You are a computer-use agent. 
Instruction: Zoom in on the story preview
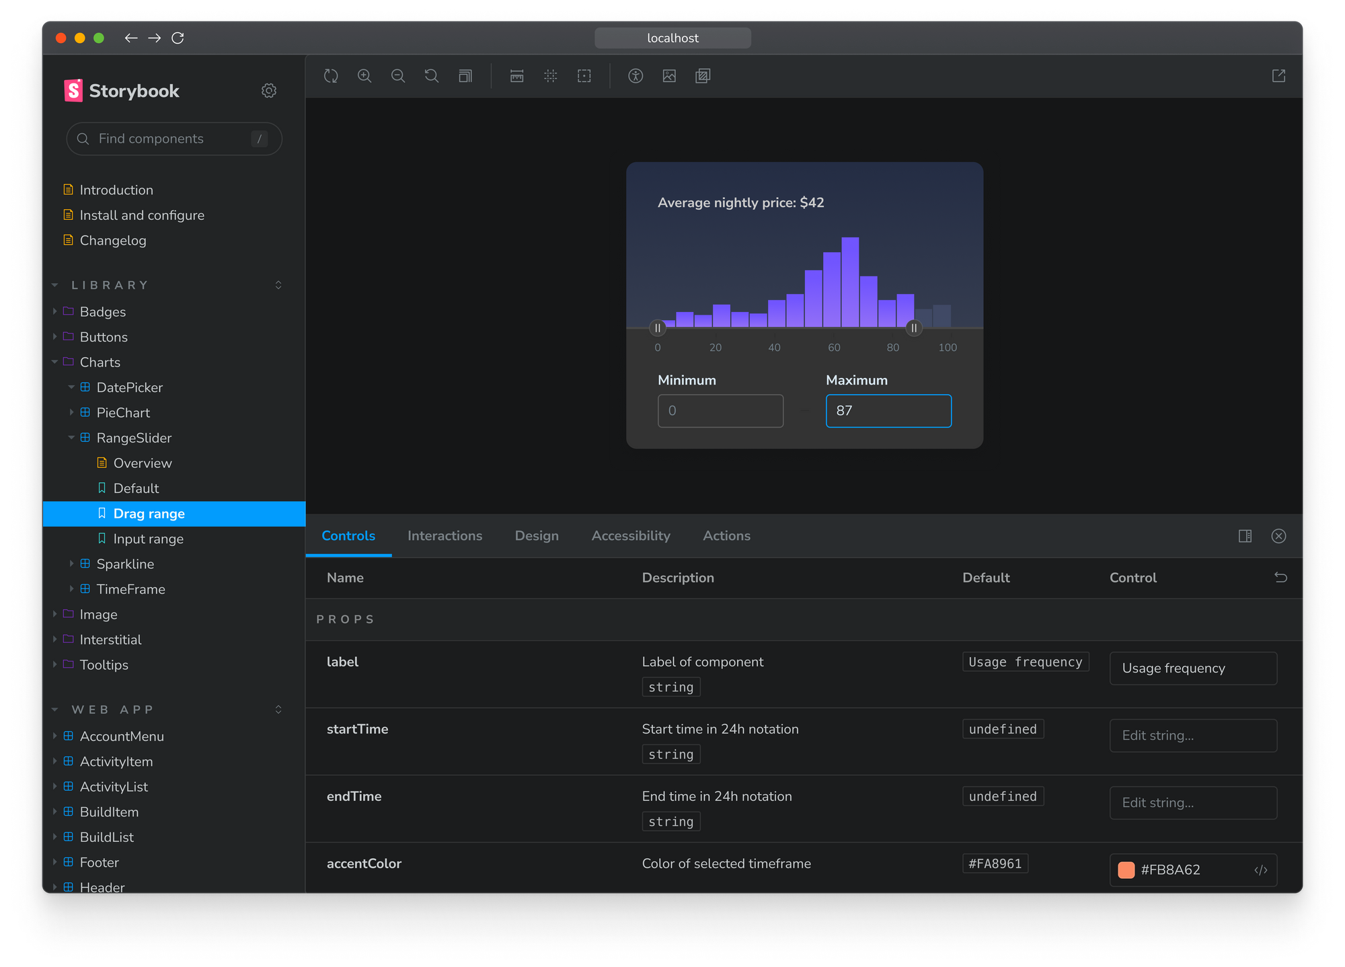[x=364, y=76]
